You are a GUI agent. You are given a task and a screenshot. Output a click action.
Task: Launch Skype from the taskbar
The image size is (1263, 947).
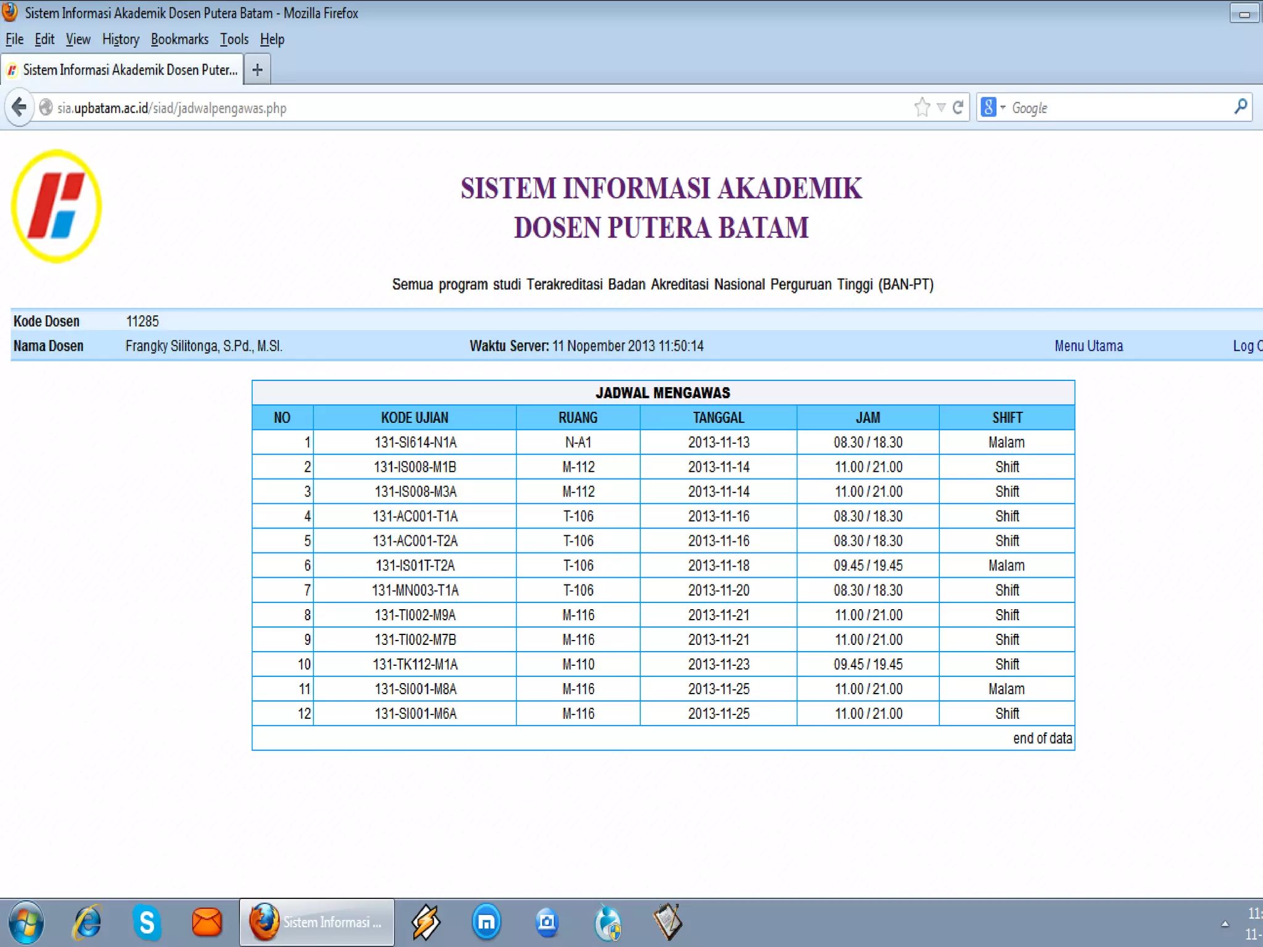147,922
